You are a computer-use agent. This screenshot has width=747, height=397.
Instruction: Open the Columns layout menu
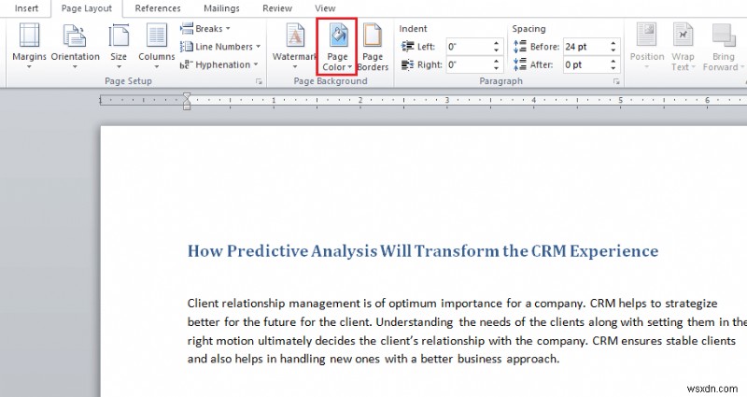157,46
